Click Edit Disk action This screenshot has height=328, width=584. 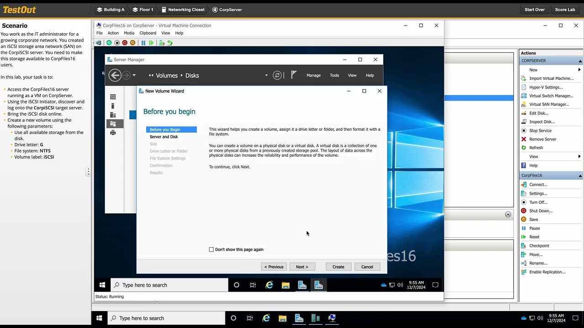pyautogui.click(x=539, y=113)
